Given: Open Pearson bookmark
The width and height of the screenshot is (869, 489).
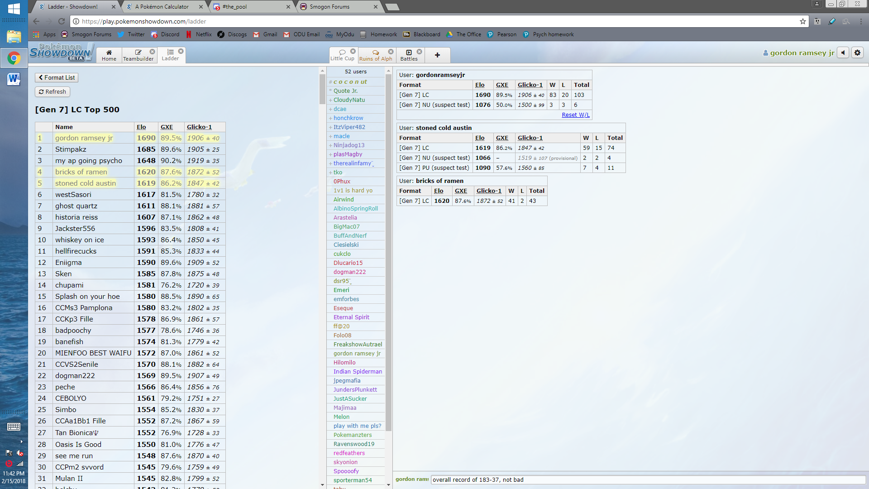Looking at the screenshot, I should click(501, 34).
